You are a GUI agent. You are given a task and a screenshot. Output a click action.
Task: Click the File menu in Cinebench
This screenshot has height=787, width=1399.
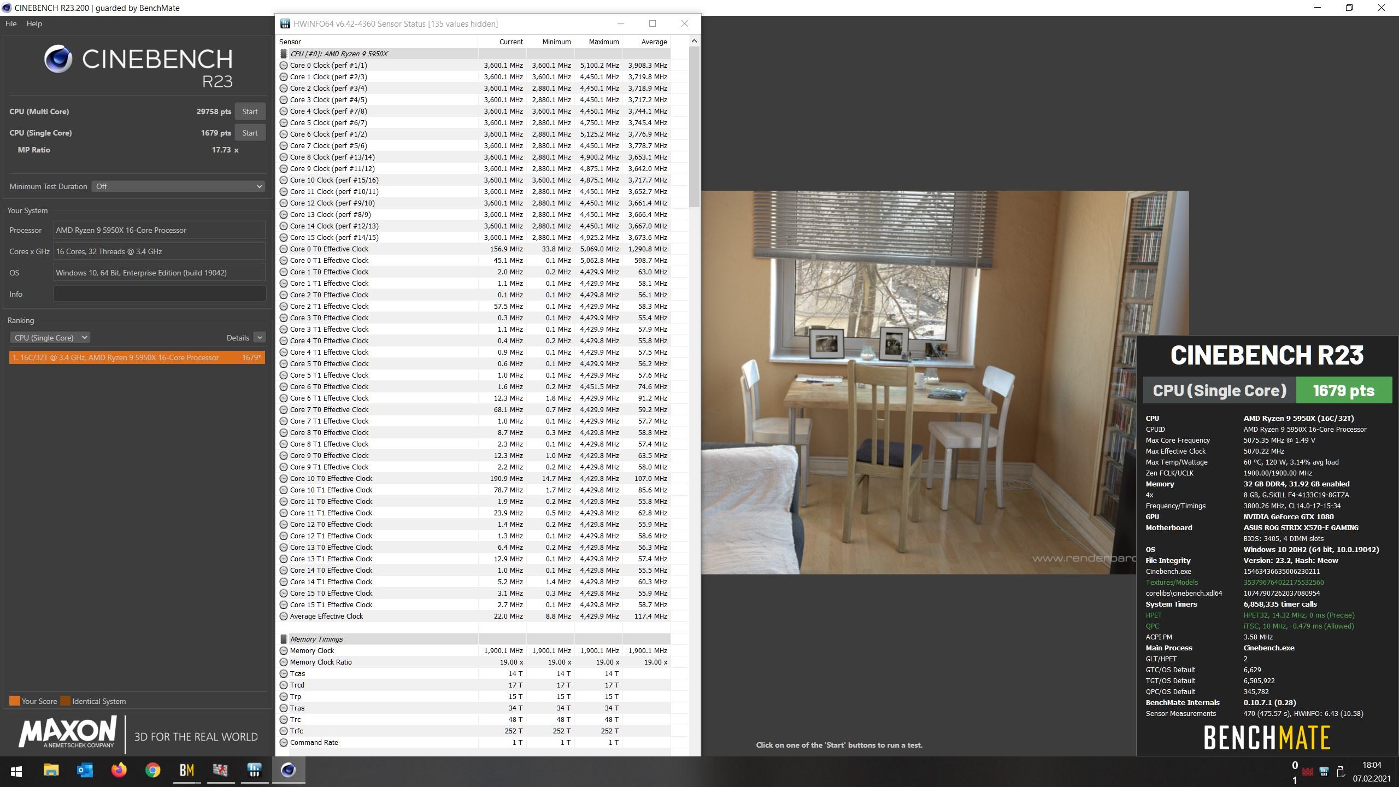(11, 21)
